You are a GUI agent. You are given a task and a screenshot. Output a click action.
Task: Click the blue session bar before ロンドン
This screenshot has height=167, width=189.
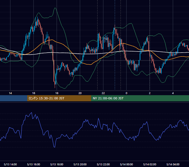tap(14, 98)
